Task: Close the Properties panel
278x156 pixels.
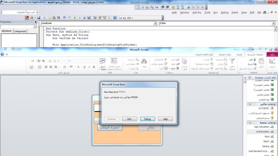Action: 36,22
